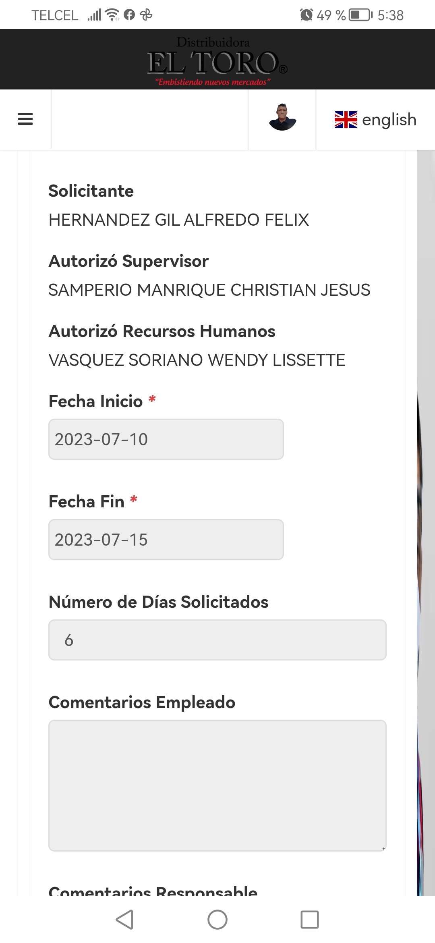This screenshot has width=435, height=943.
Task: Click the Solicitante name text
Action: 178,220
